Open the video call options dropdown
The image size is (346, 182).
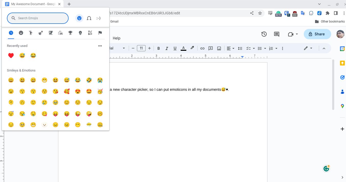(x=297, y=34)
